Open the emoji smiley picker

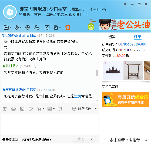pyautogui.click(x=14, y=109)
